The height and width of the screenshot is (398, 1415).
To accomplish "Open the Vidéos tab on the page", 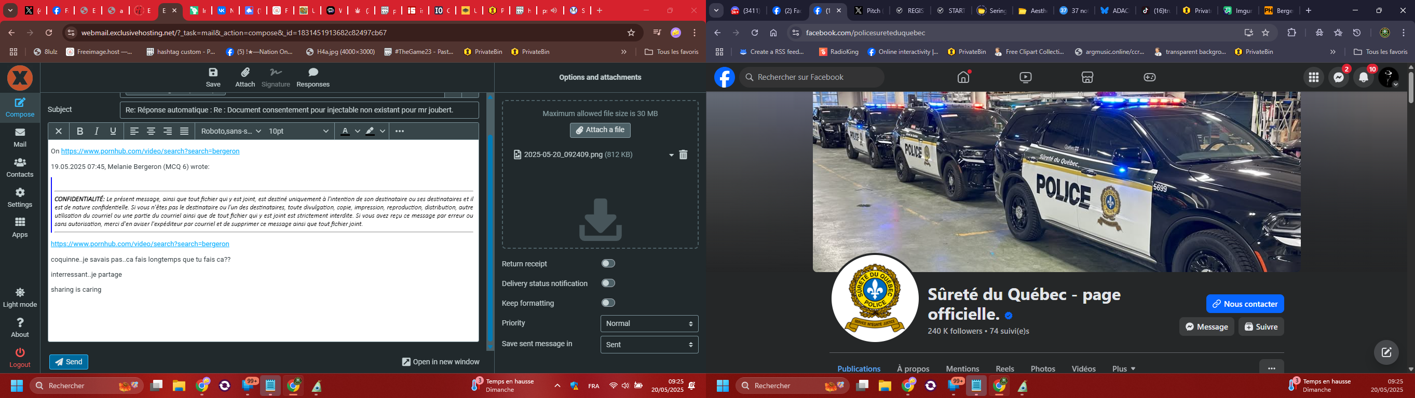I will coord(1084,369).
